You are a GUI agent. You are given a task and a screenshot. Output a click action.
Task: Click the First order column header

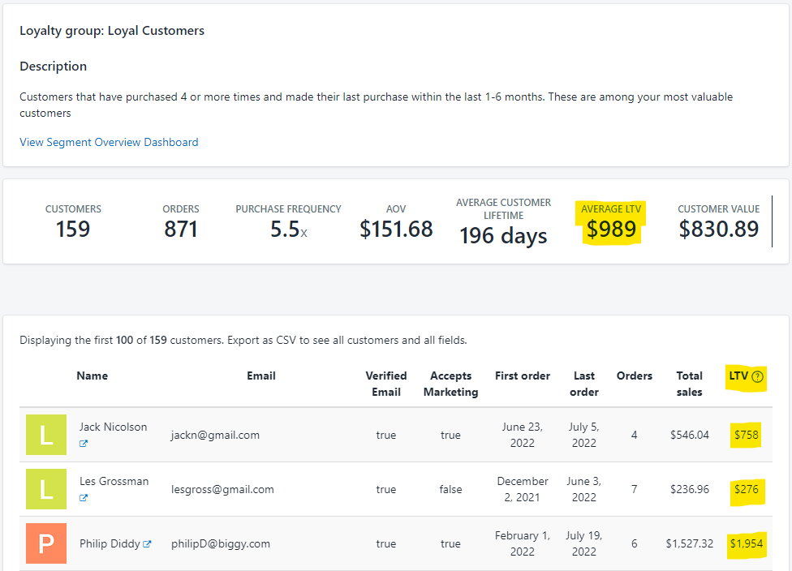point(523,376)
